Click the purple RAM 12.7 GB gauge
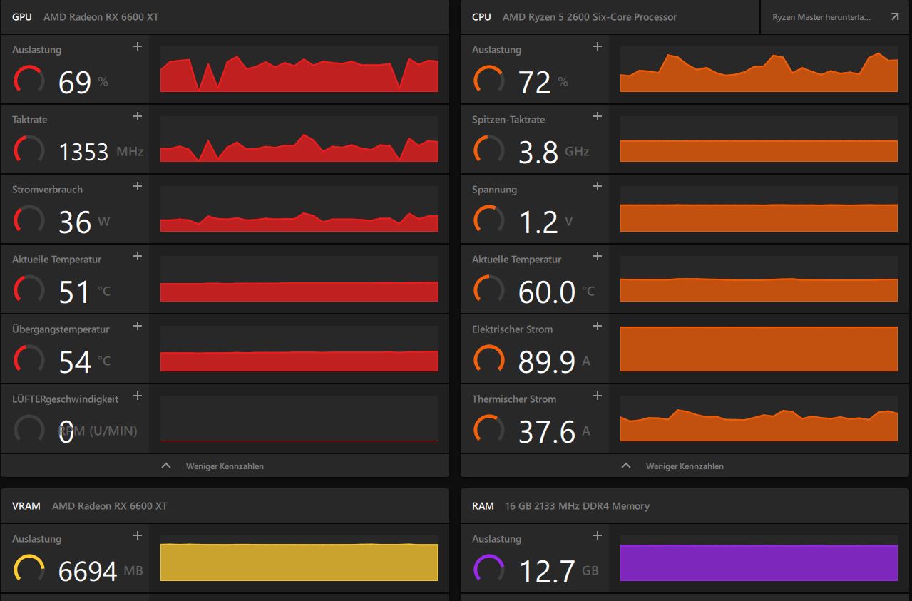Viewport: 912px width, 601px height. (489, 569)
